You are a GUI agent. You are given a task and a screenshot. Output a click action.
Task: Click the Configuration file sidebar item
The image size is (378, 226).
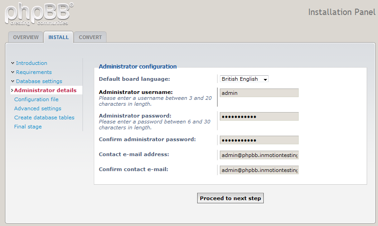pyautogui.click(x=36, y=99)
